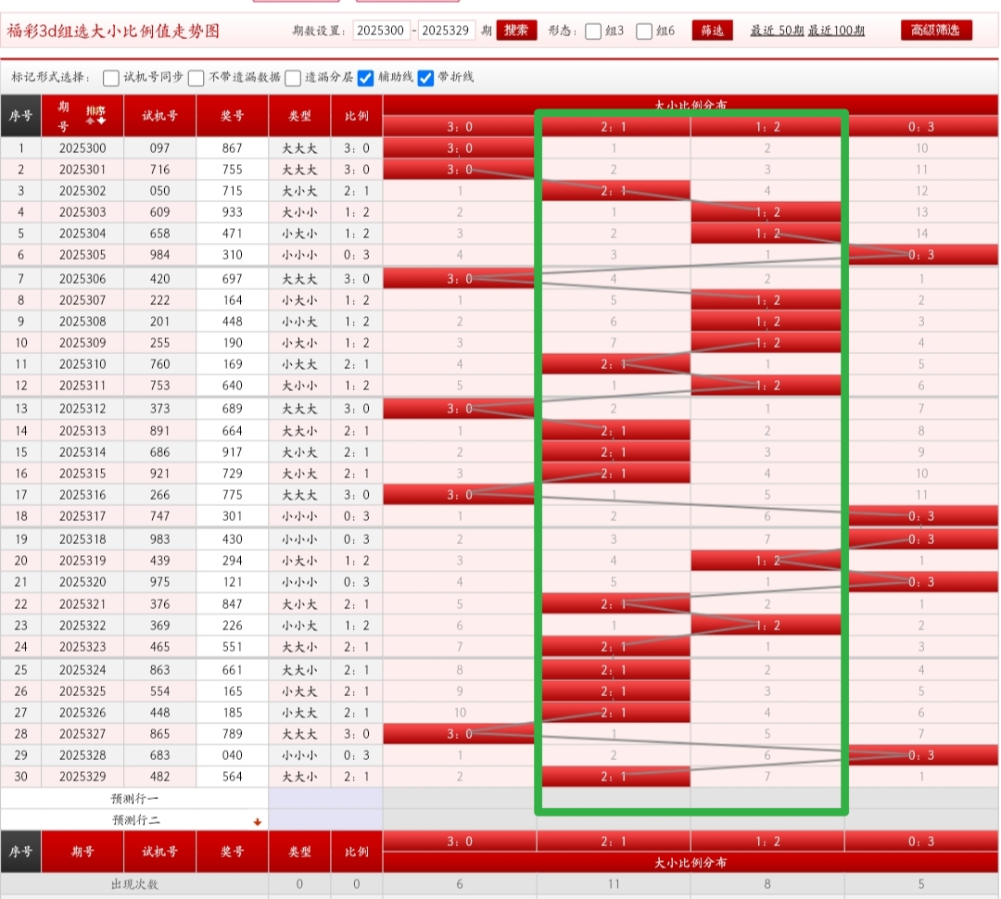Screen dimensions: 1001x899
Task: Uncheck the 辅助线 checkbox
Action: coord(366,78)
